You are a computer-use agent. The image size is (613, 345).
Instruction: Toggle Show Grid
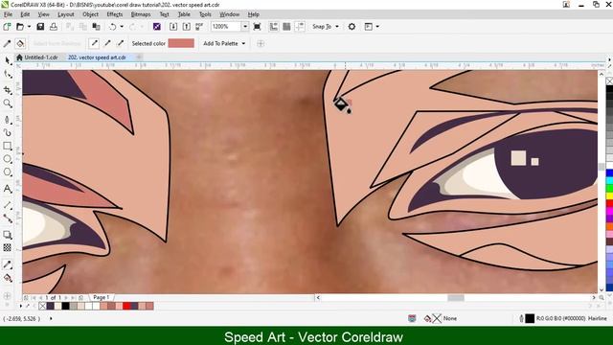tap(286, 27)
